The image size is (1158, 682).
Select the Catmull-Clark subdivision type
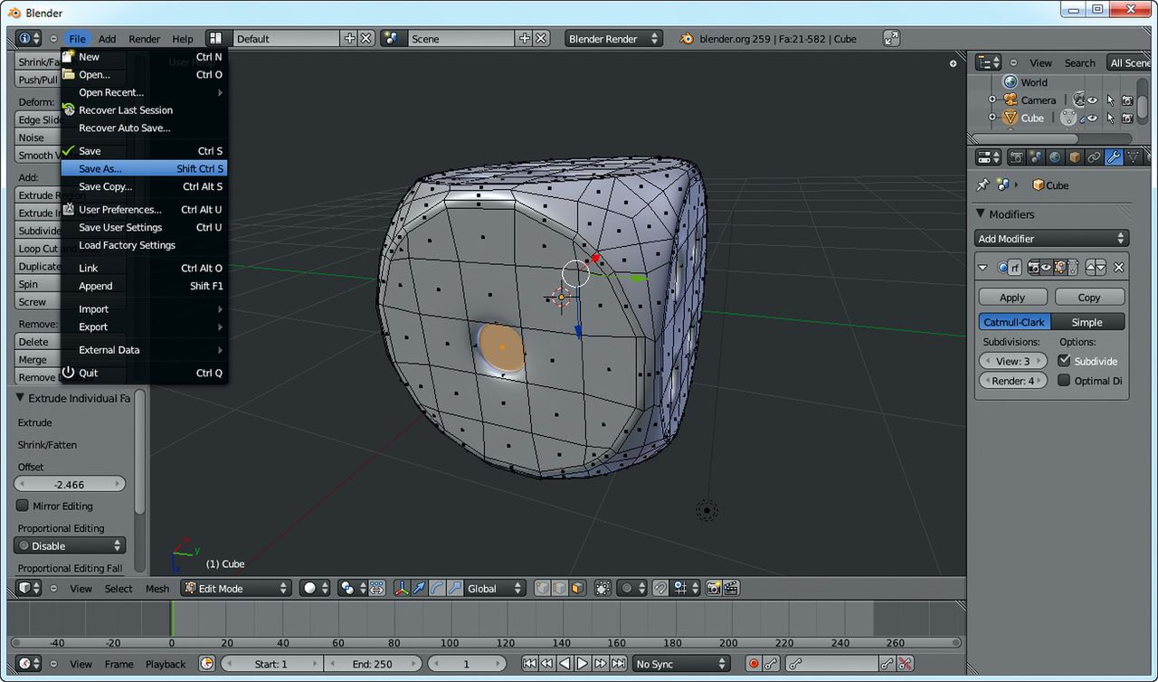(x=1013, y=322)
